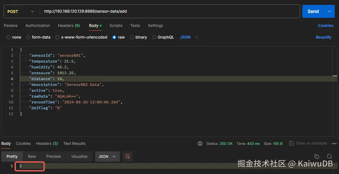Select the response Body tab
The width and height of the screenshot is (339, 174).
(6, 144)
